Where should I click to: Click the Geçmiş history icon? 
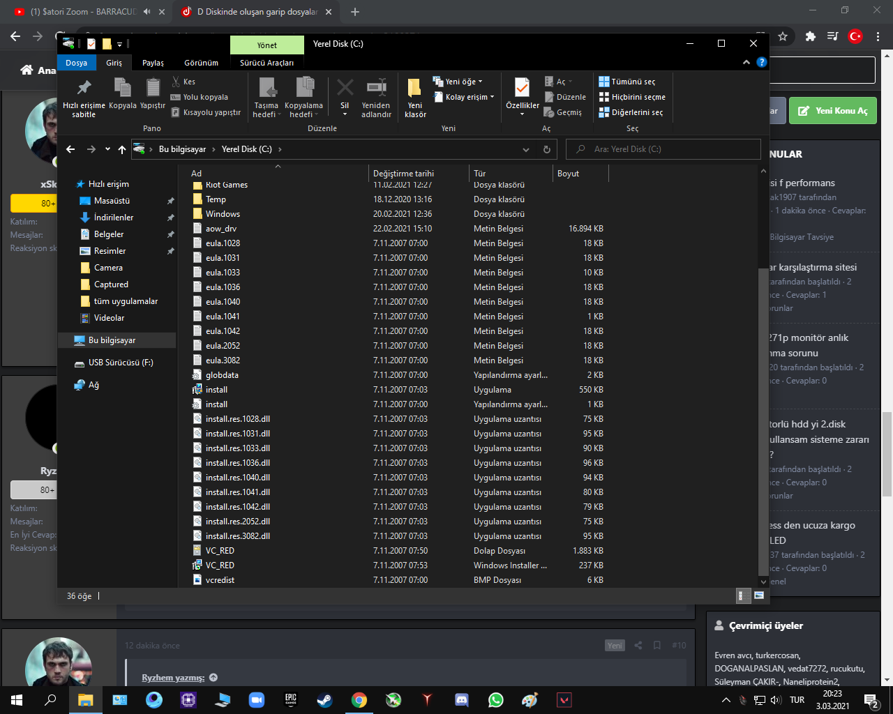[549, 112]
